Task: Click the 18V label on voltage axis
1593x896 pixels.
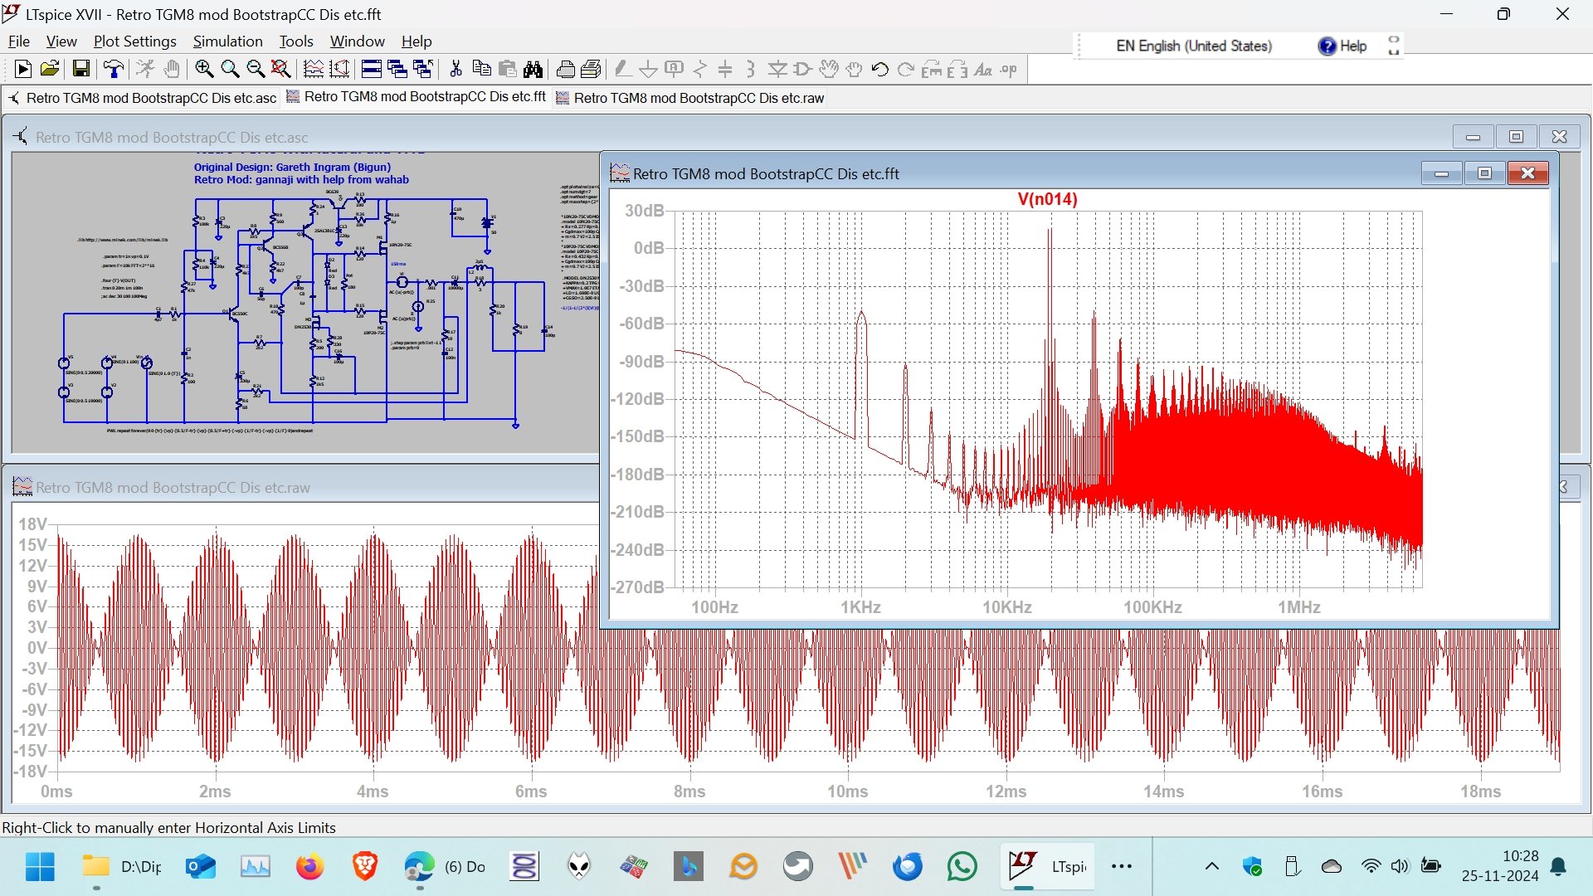Action: (x=32, y=524)
